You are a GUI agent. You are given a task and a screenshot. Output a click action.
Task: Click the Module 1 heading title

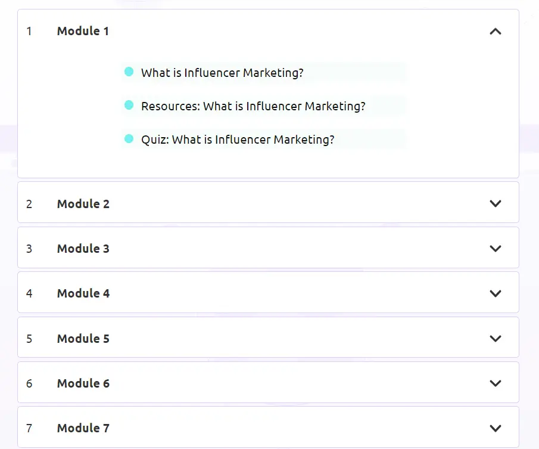[x=83, y=32]
